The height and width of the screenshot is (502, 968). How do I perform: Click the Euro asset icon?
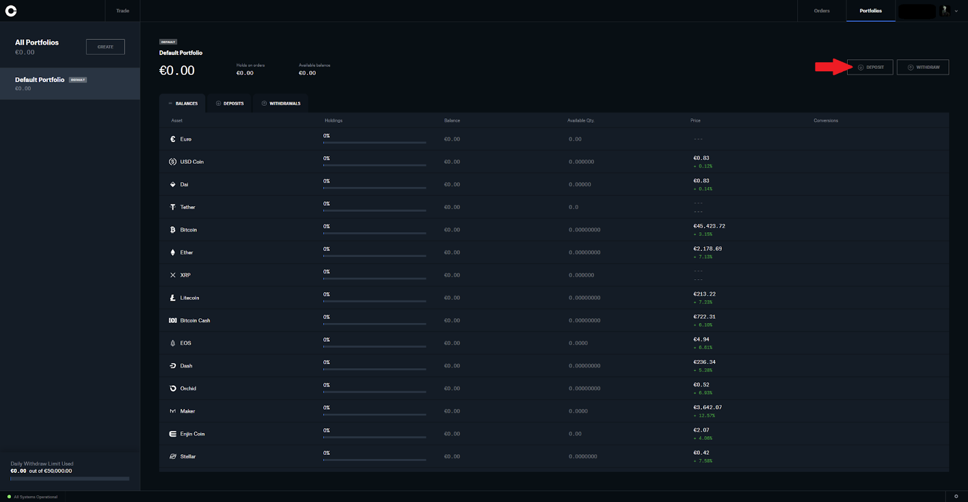click(173, 139)
